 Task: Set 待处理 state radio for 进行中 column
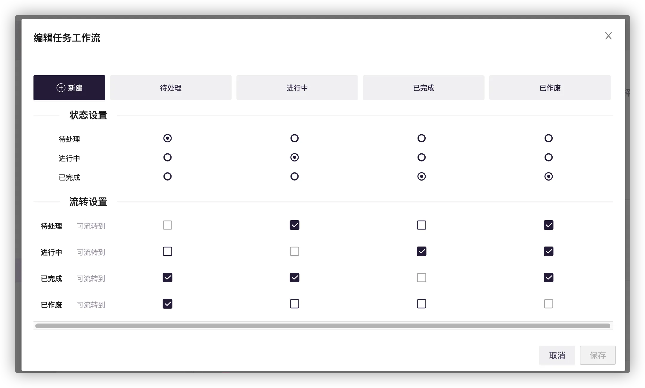click(x=294, y=138)
